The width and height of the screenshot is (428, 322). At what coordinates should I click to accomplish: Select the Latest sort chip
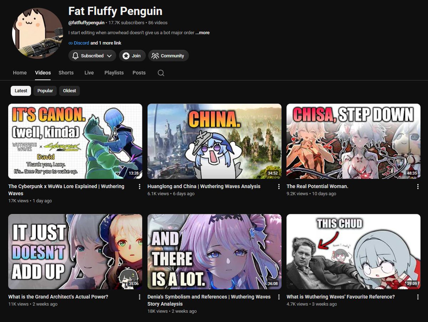(x=21, y=91)
